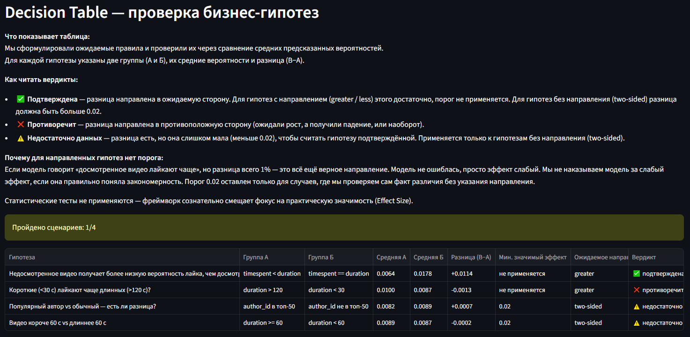Click the 'Вердикт' column header
This screenshot has height=337, width=690.
(x=656, y=257)
